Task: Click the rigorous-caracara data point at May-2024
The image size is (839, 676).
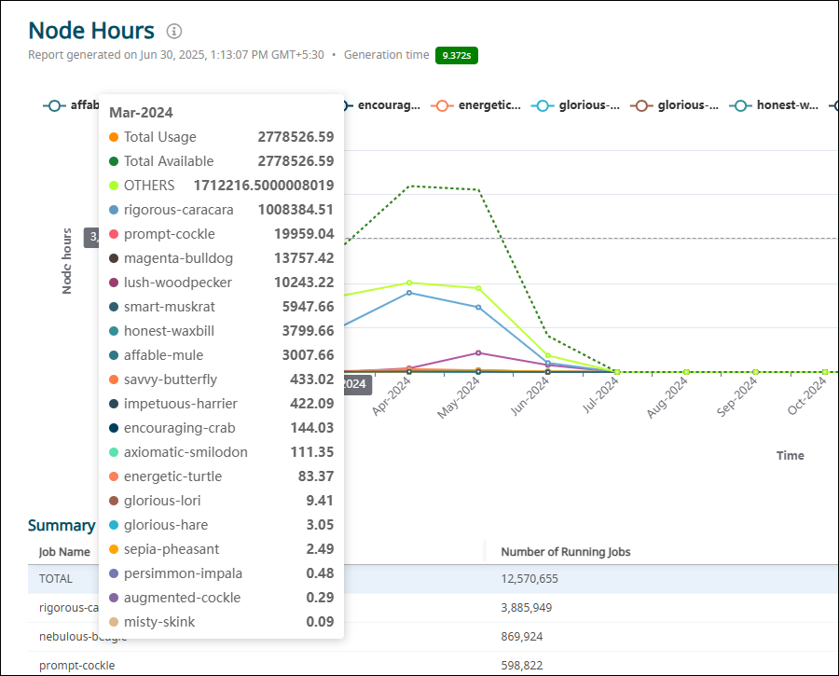Action: pos(478,307)
